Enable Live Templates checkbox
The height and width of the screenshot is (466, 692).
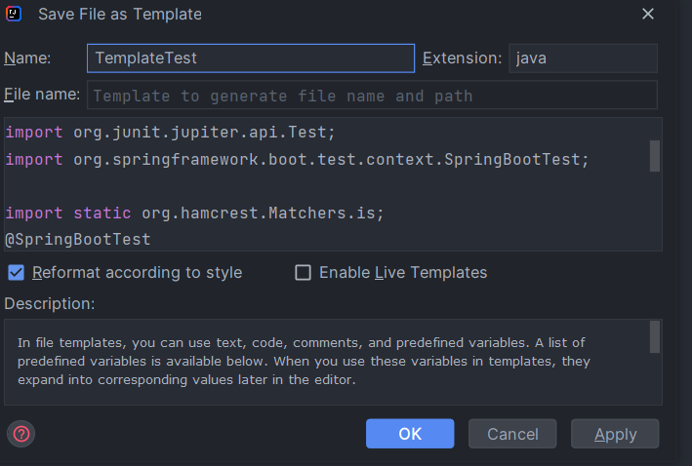tap(304, 273)
